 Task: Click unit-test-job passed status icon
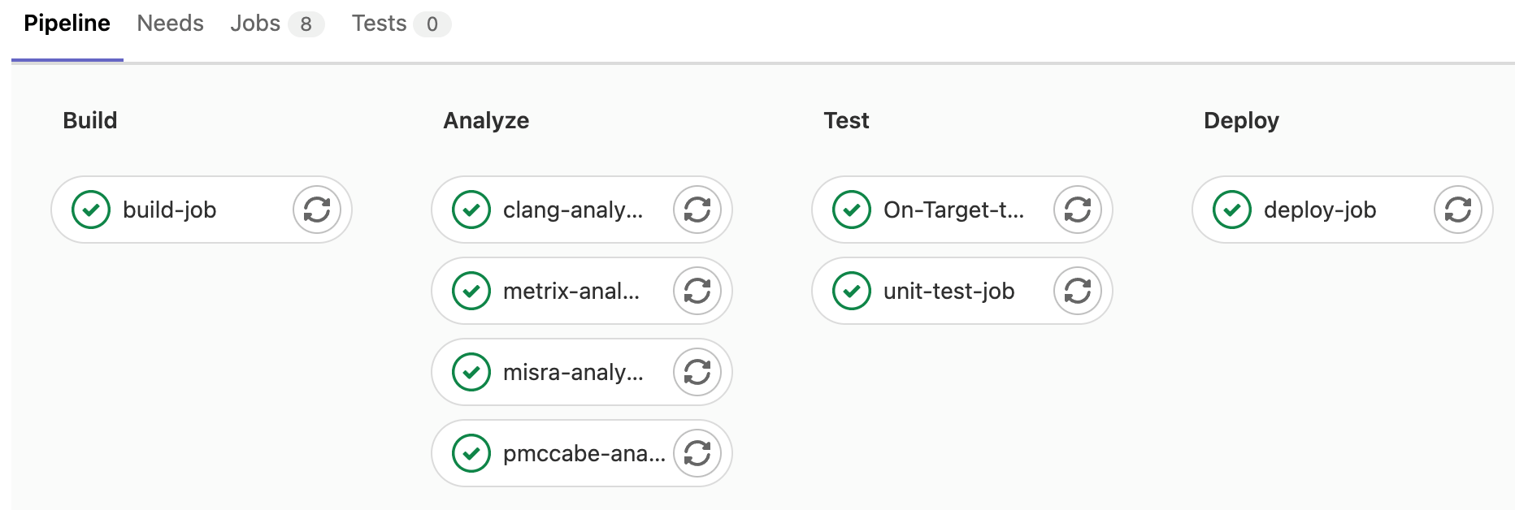852,291
